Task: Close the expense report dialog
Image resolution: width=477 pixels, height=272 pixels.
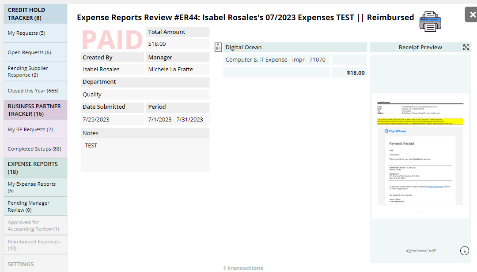Action: pyautogui.click(x=472, y=15)
